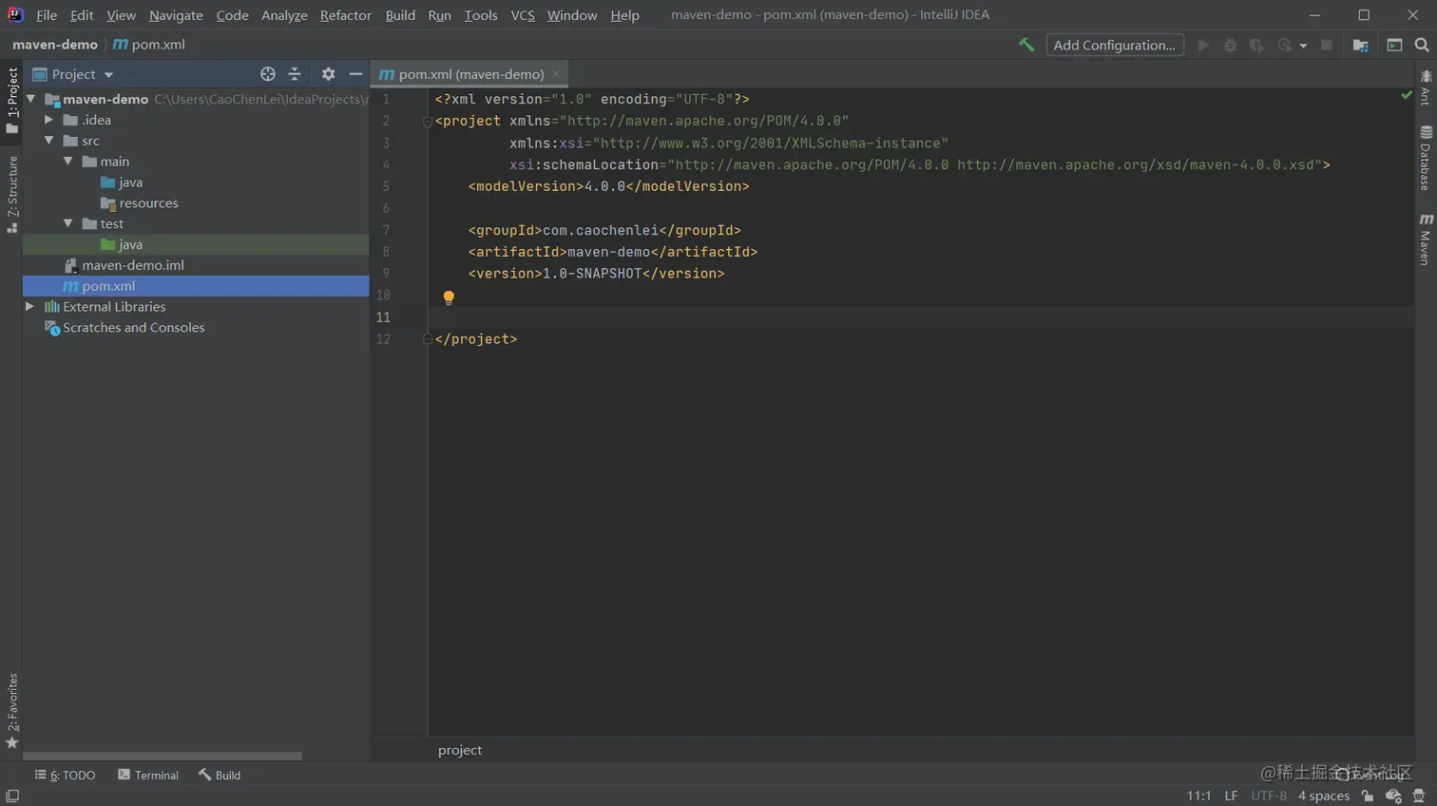The image size is (1437, 806).
Task: Select java folder under test
Action: [196, 244]
